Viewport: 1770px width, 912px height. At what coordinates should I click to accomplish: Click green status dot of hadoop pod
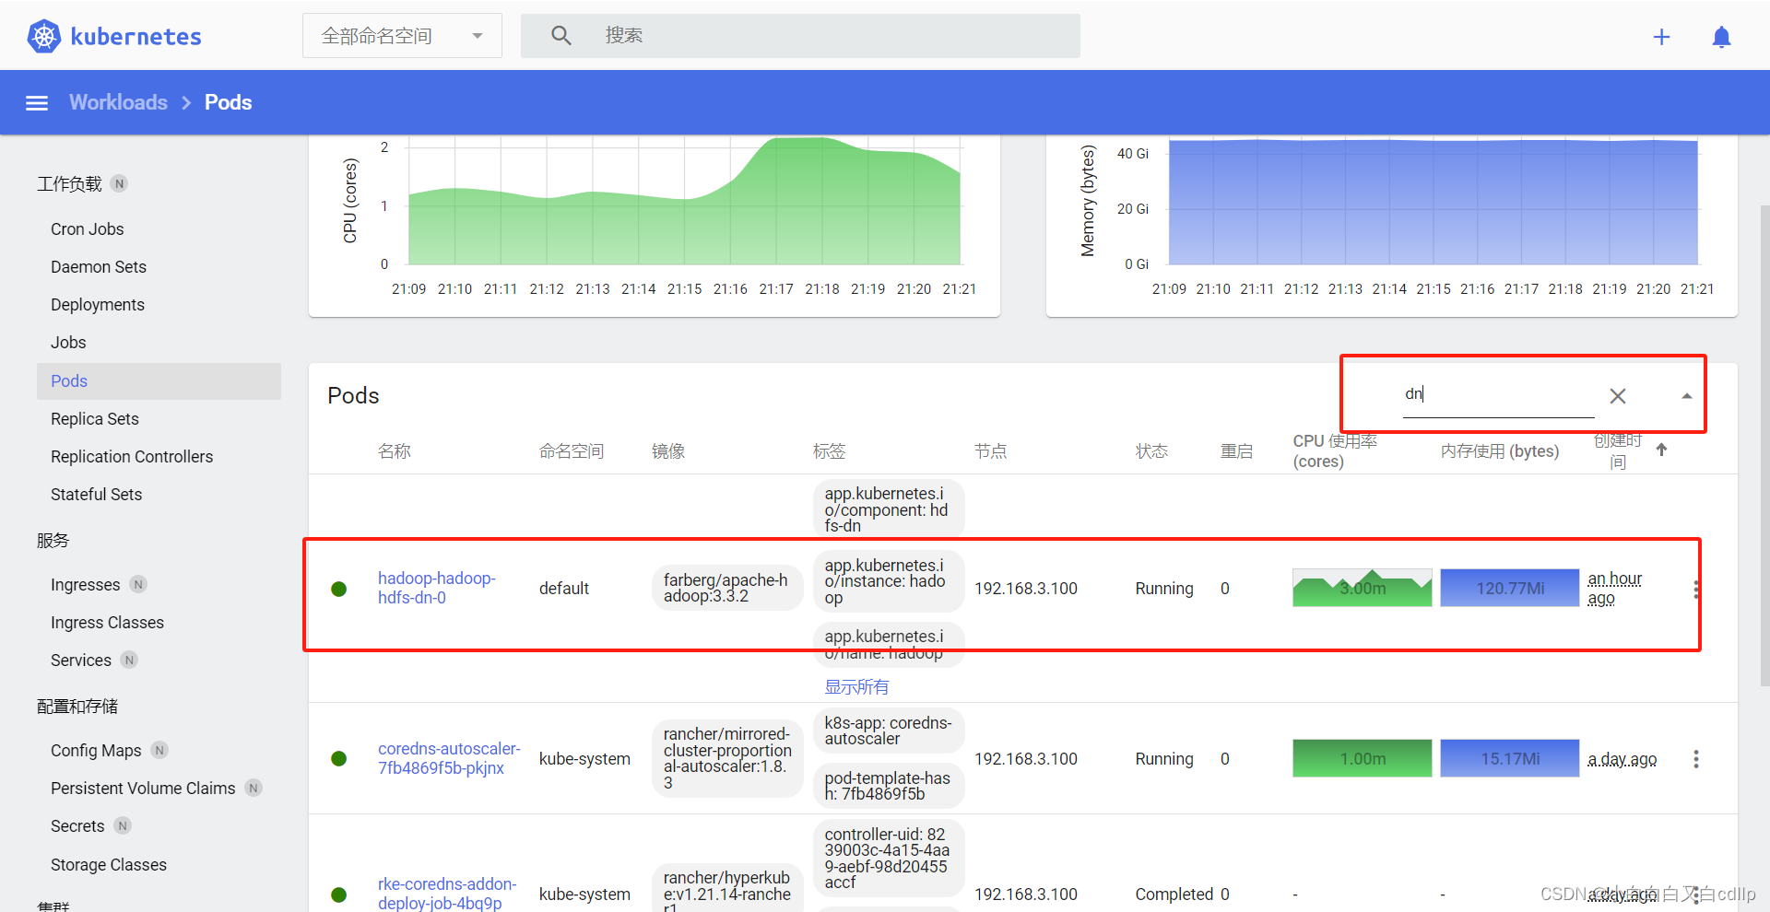pos(339,589)
